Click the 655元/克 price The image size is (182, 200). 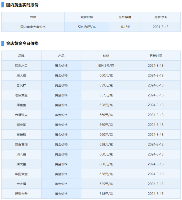[106, 184]
